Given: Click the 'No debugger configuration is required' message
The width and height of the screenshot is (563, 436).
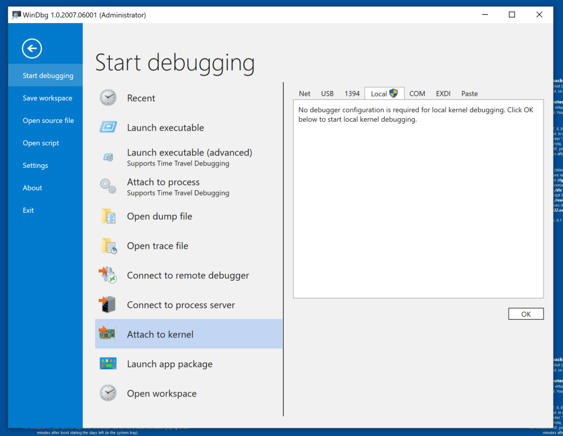Looking at the screenshot, I should (416, 115).
